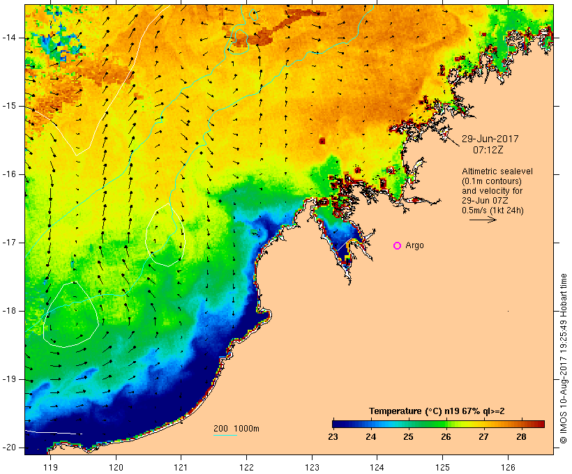This screenshot has width=572, height=474.
Task: Click longitude axis label '125'
Action: (443, 467)
